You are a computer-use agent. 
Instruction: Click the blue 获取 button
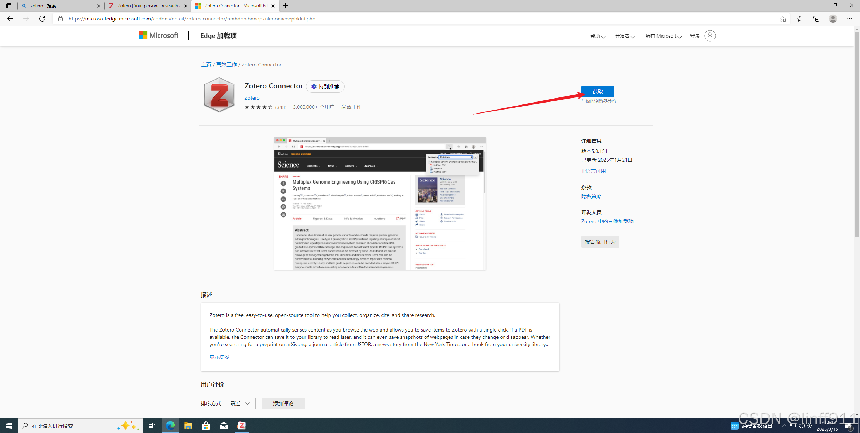tap(597, 92)
